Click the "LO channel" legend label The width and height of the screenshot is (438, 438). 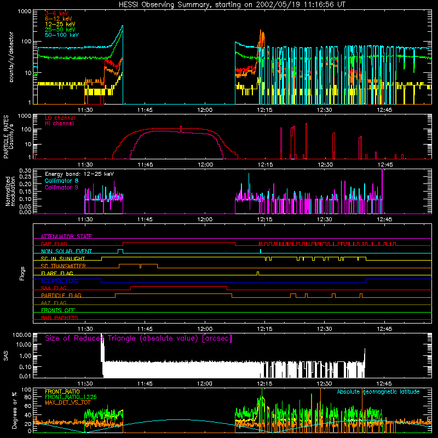tap(60, 118)
